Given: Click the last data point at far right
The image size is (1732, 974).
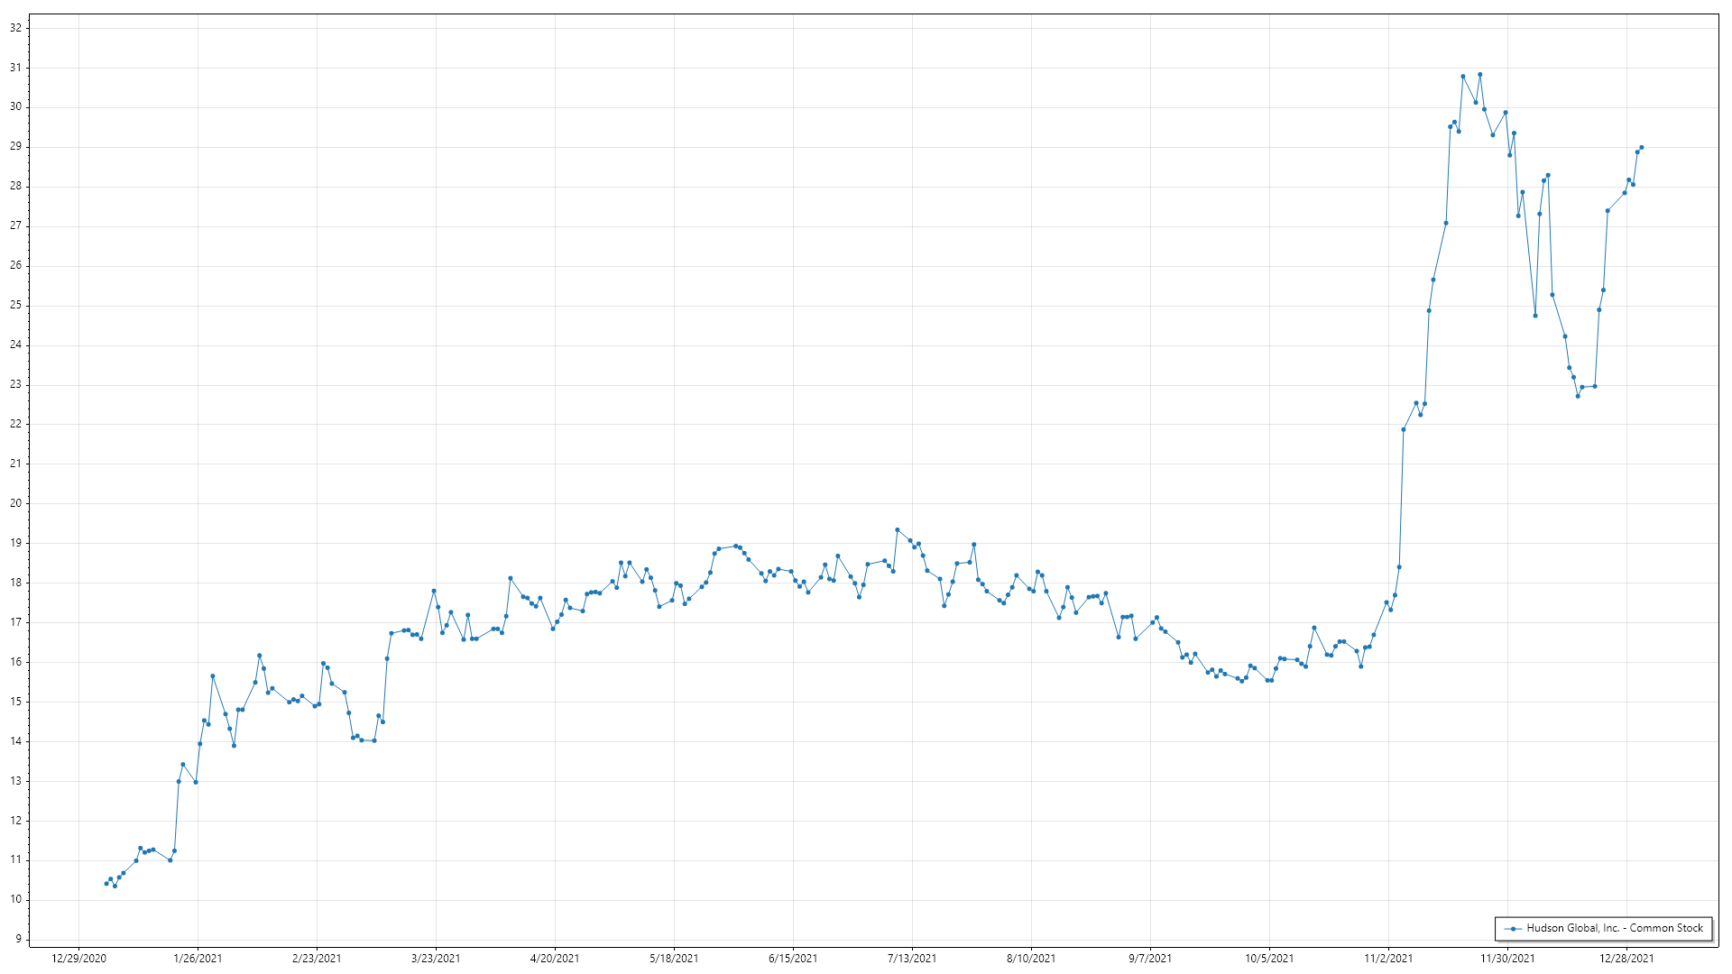Looking at the screenshot, I should 1641,147.
